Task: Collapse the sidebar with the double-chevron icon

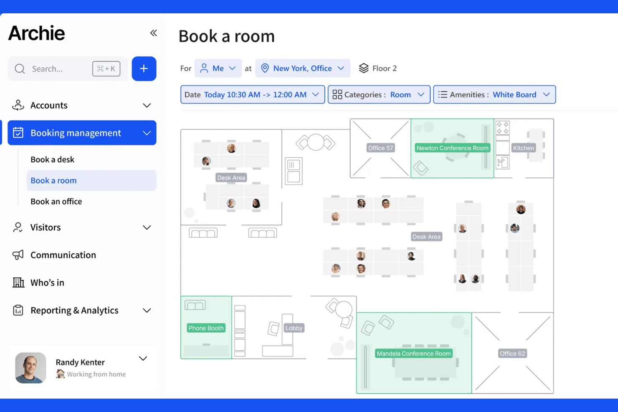Action: 153,33
